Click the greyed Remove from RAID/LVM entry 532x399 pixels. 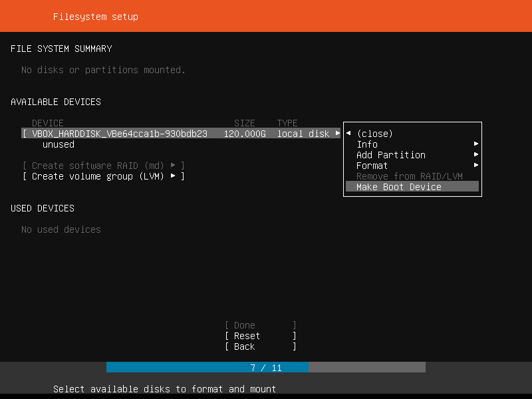point(412,176)
